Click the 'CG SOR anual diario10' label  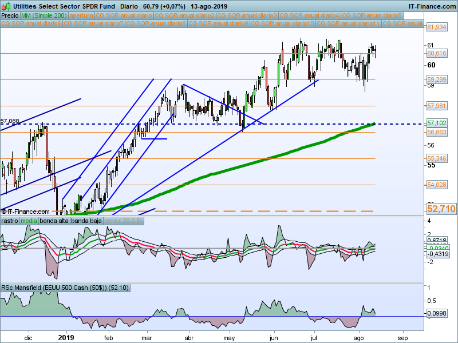[282, 23]
